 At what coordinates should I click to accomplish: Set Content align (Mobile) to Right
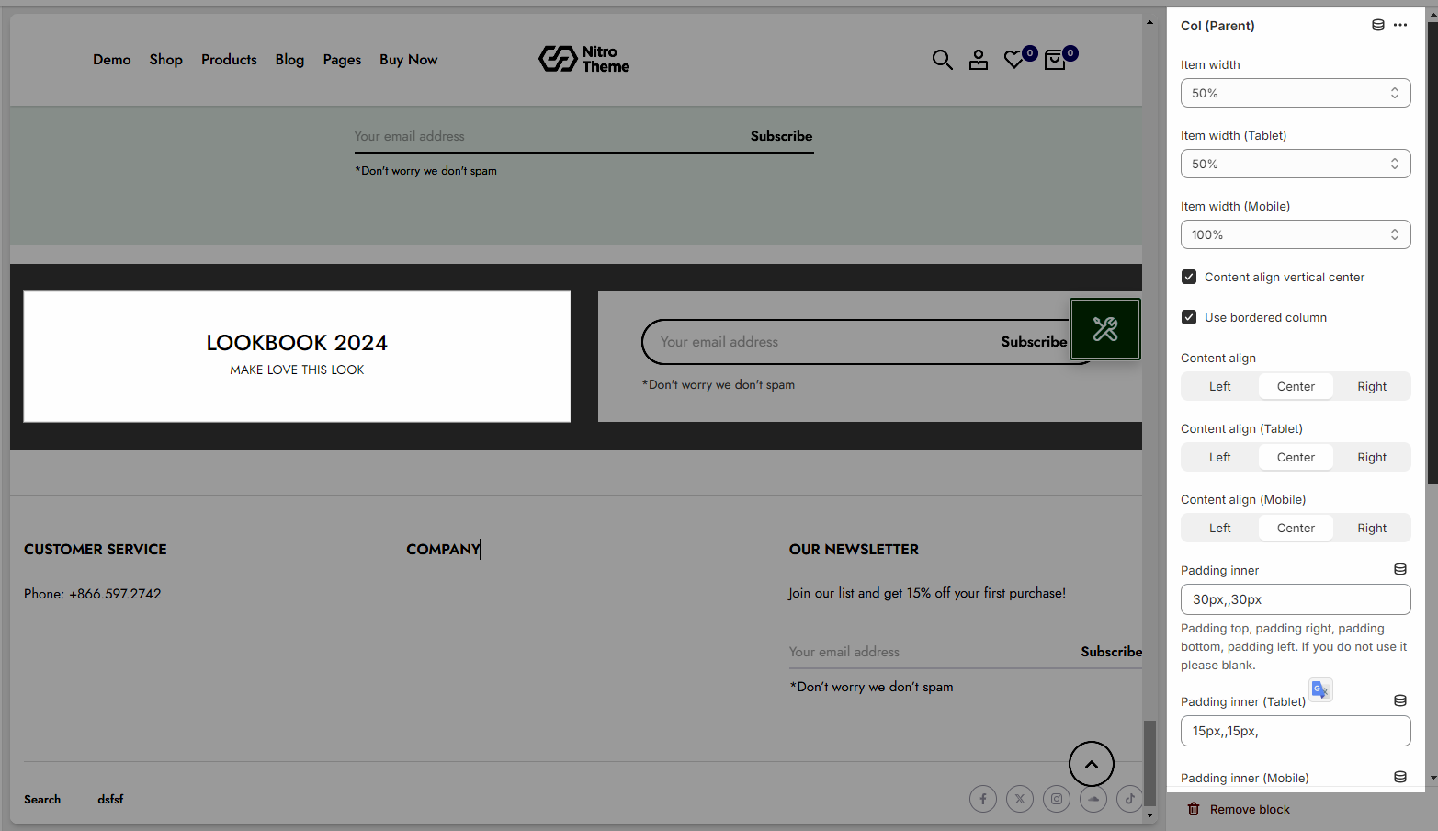(1372, 529)
